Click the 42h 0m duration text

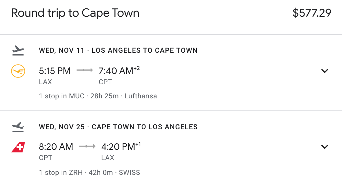(x=101, y=173)
